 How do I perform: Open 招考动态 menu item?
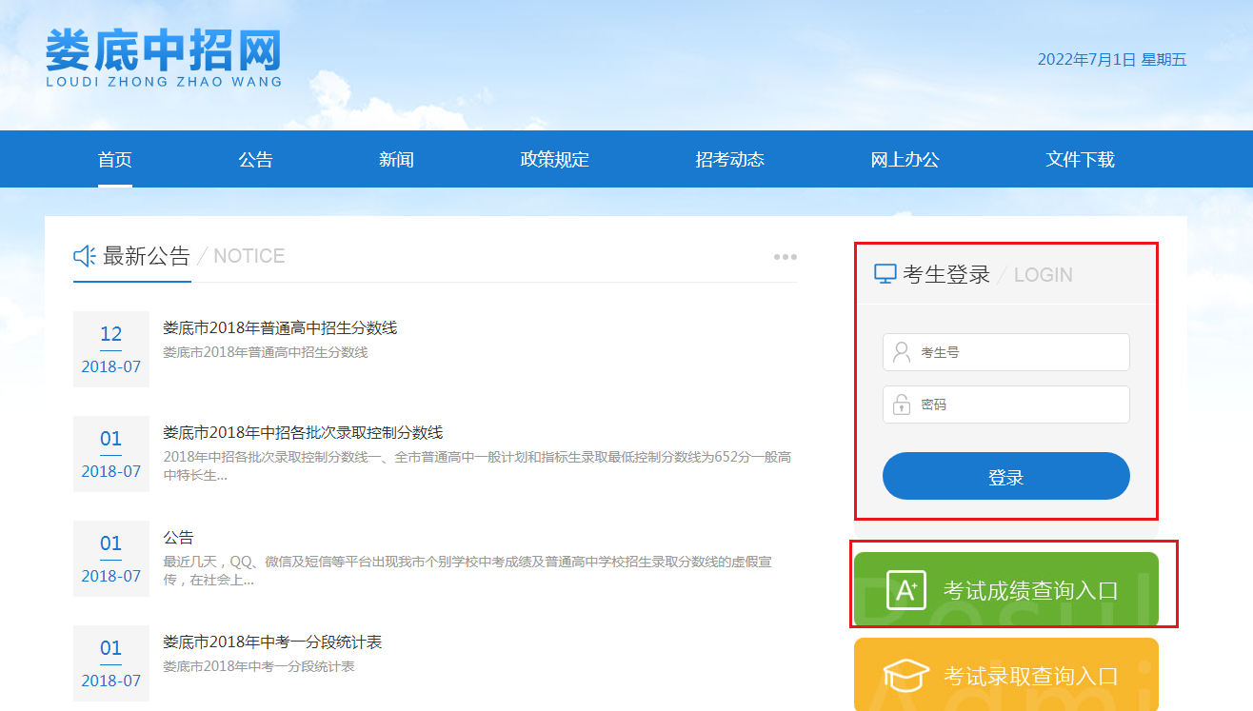point(730,160)
